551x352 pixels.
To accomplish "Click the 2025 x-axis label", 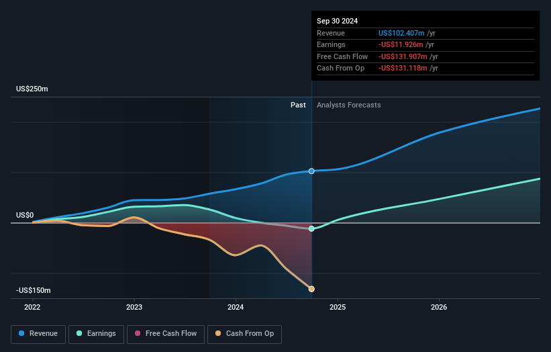I will (x=338, y=308).
